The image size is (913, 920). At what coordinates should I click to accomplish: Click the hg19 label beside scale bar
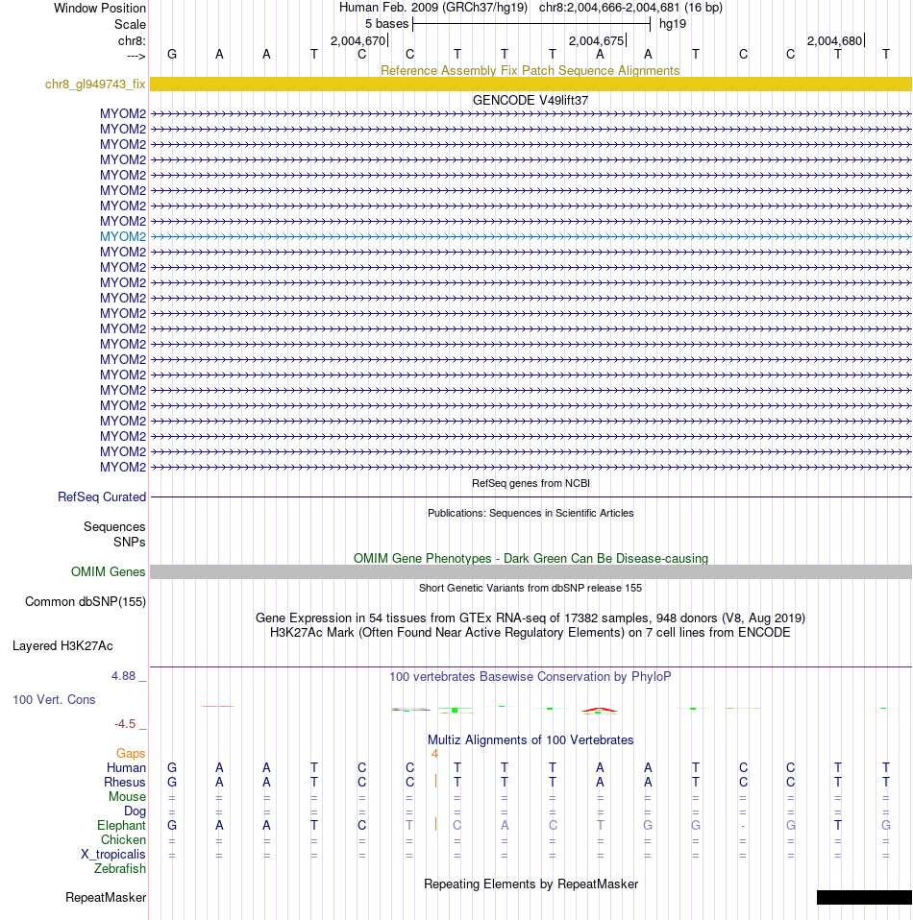point(673,24)
